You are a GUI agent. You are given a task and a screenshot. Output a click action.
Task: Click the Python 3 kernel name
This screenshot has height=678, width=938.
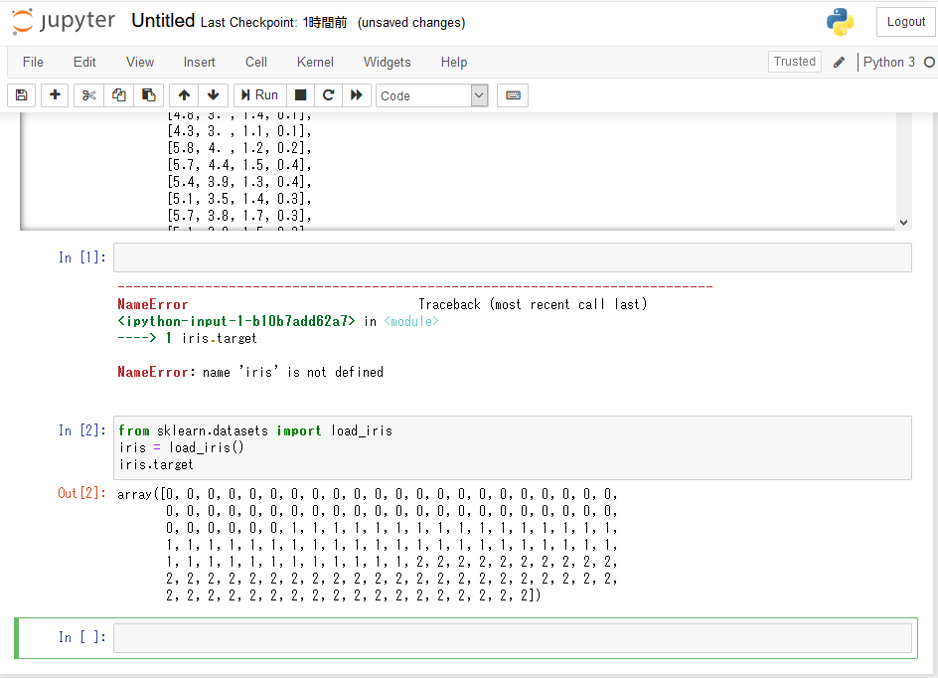pos(889,63)
